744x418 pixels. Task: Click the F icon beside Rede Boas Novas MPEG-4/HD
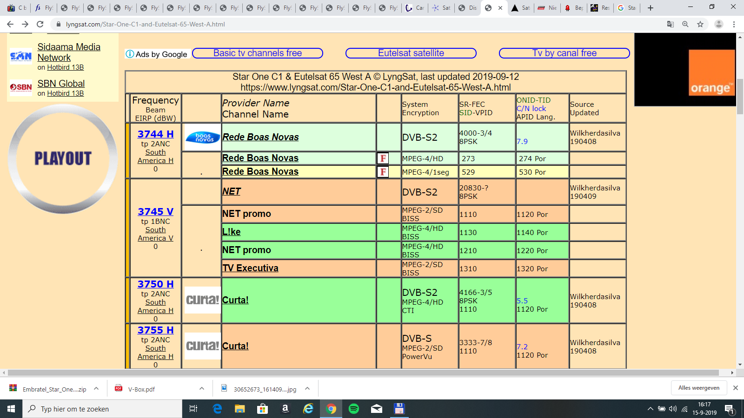[383, 158]
